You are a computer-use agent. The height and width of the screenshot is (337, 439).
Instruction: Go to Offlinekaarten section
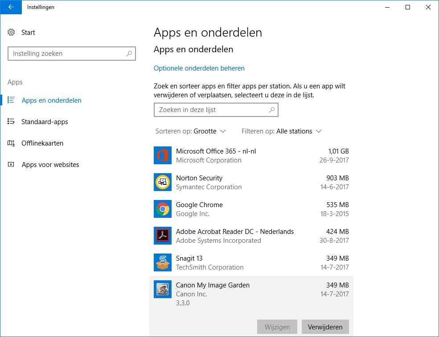[x=42, y=143]
